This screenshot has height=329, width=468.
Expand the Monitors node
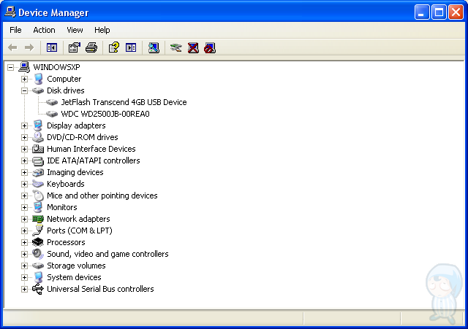pos(24,207)
